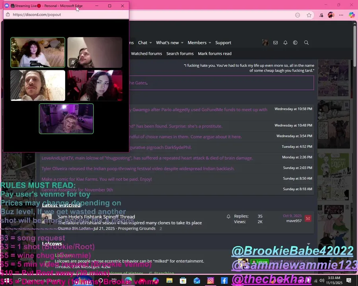Click the lock icon in Discord popout
The height and width of the screenshot is (286, 358).
pos(8,14)
